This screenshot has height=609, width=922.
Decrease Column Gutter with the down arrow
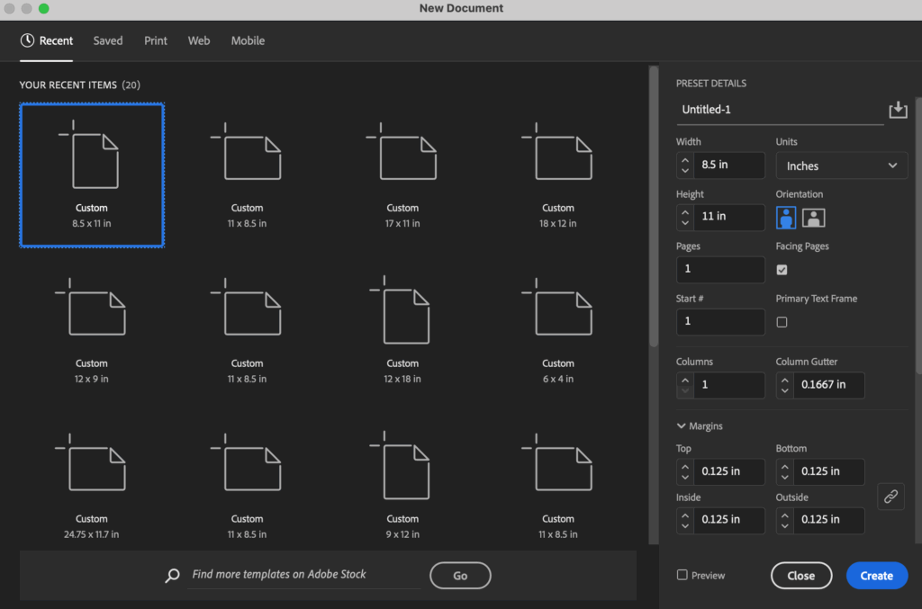click(x=784, y=391)
